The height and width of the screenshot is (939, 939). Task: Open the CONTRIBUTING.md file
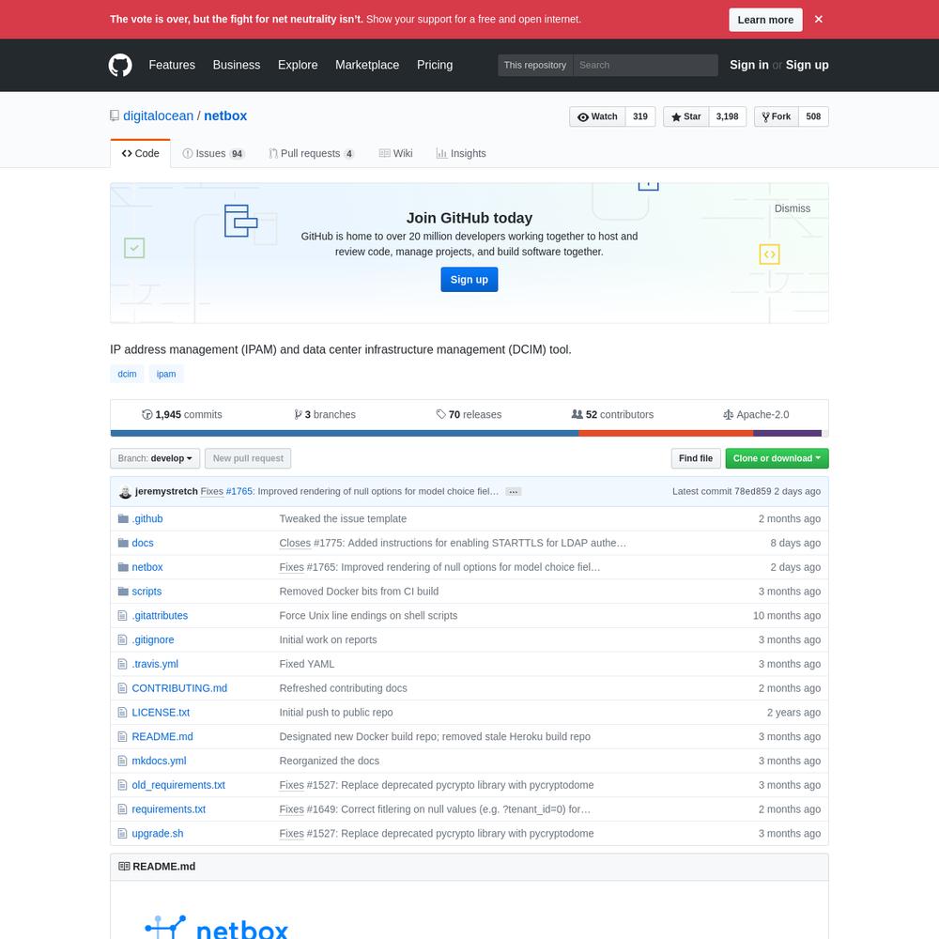coord(179,688)
